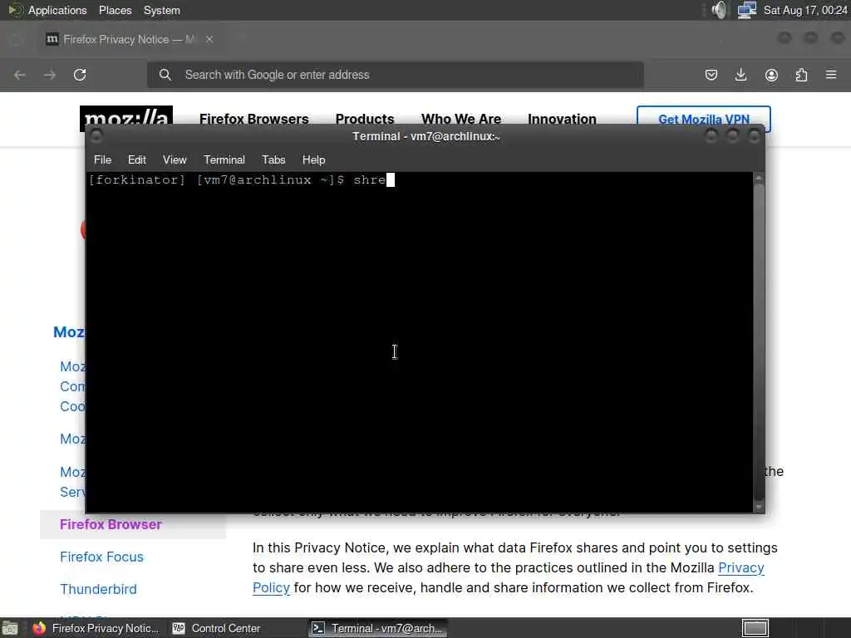This screenshot has width=851, height=638.
Task: Open the Products navigation item
Action: click(x=365, y=118)
